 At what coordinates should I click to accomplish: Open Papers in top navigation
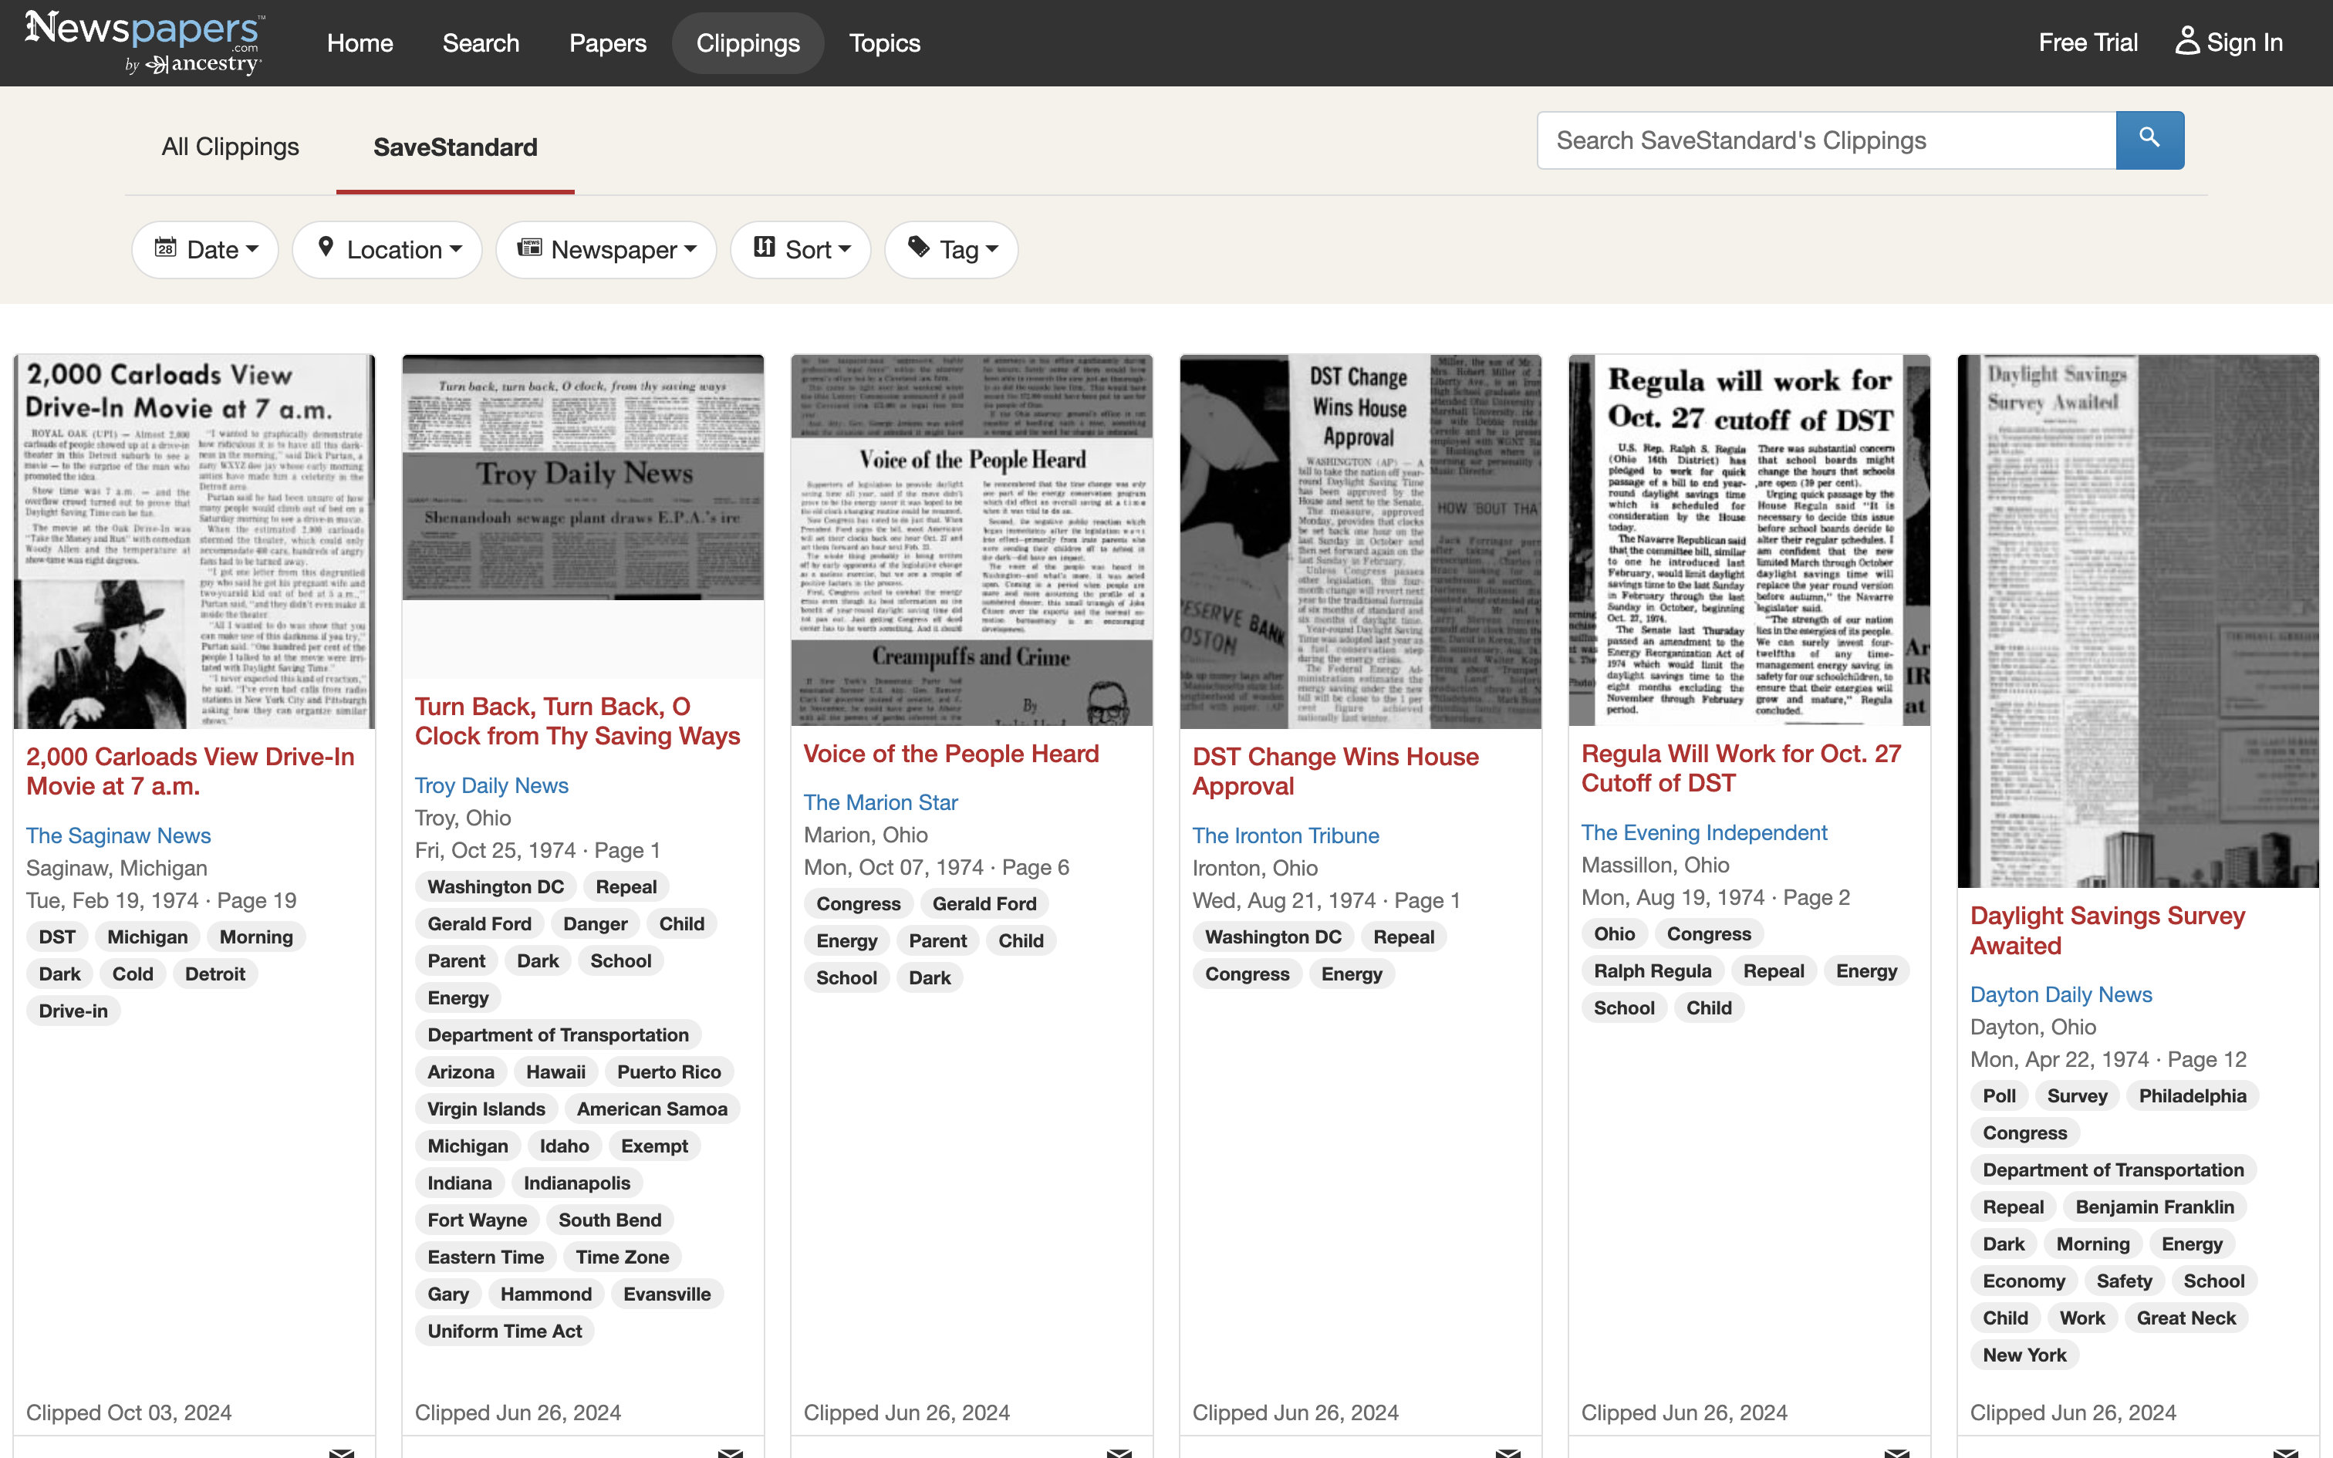607,43
